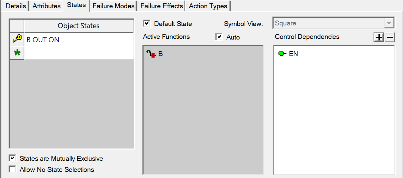Switch to the Details tab
Screen dimensions: 403x178
(16, 6)
